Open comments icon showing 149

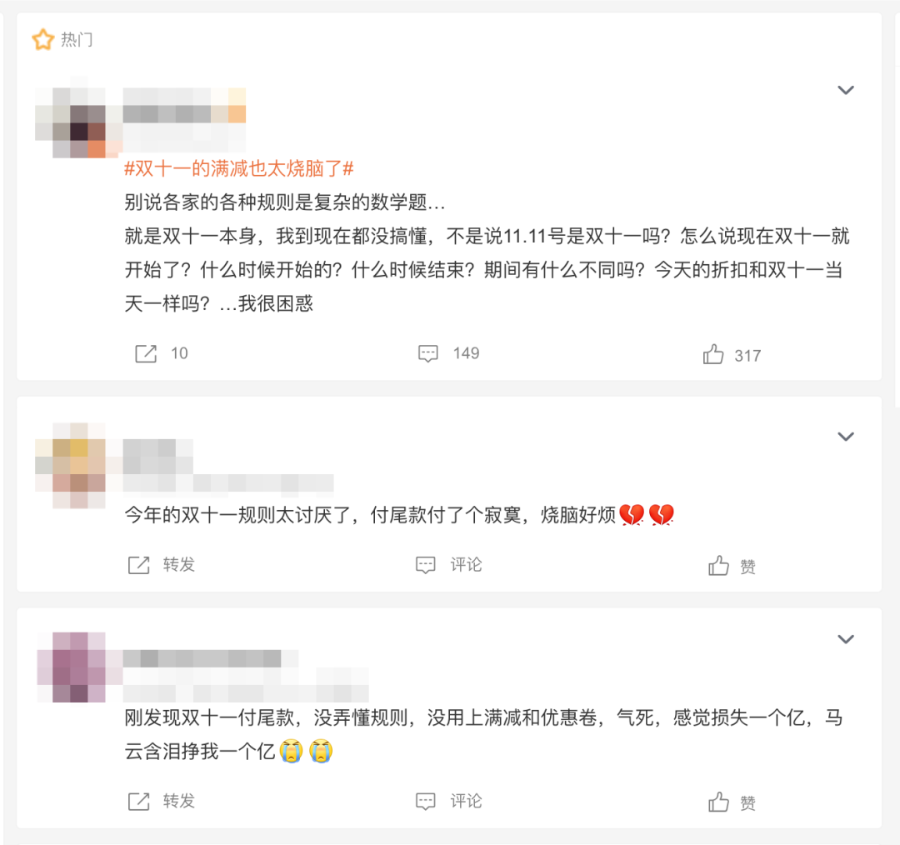click(x=428, y=353)
